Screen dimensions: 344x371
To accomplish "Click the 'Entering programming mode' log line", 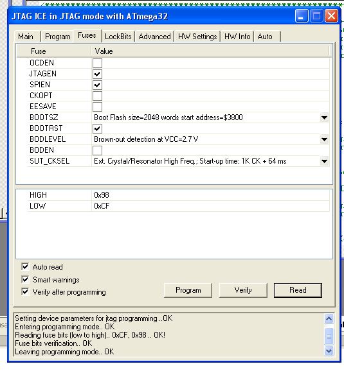I will [65, 327].
